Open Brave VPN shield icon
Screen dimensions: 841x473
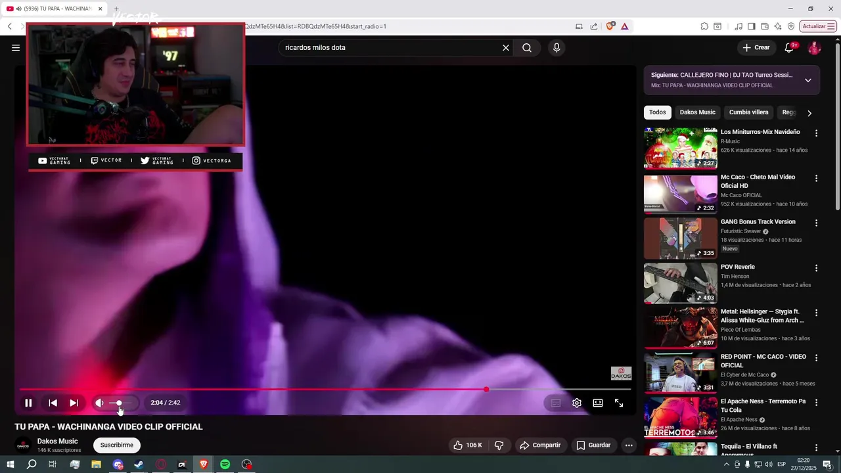click(x=791, y=26)
